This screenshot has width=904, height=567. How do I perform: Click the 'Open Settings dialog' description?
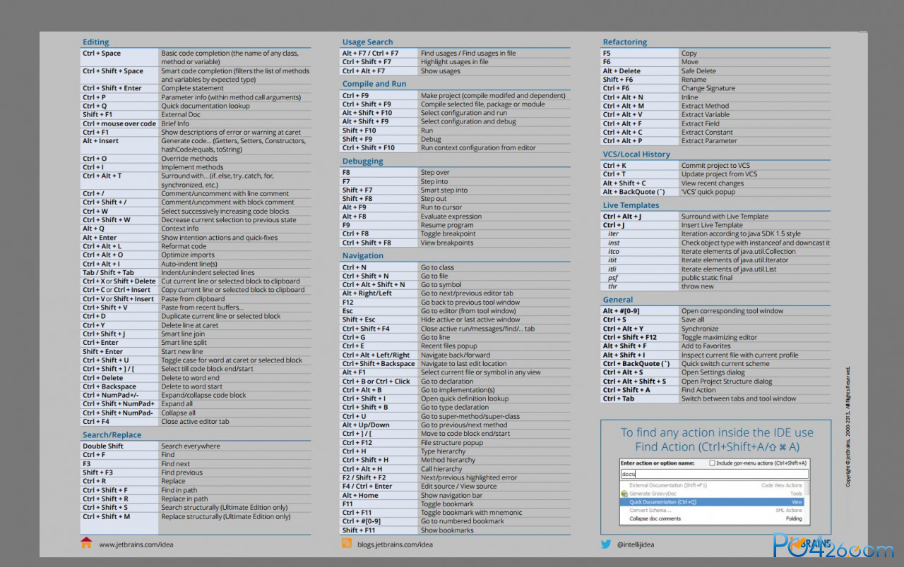coord(713,372)
